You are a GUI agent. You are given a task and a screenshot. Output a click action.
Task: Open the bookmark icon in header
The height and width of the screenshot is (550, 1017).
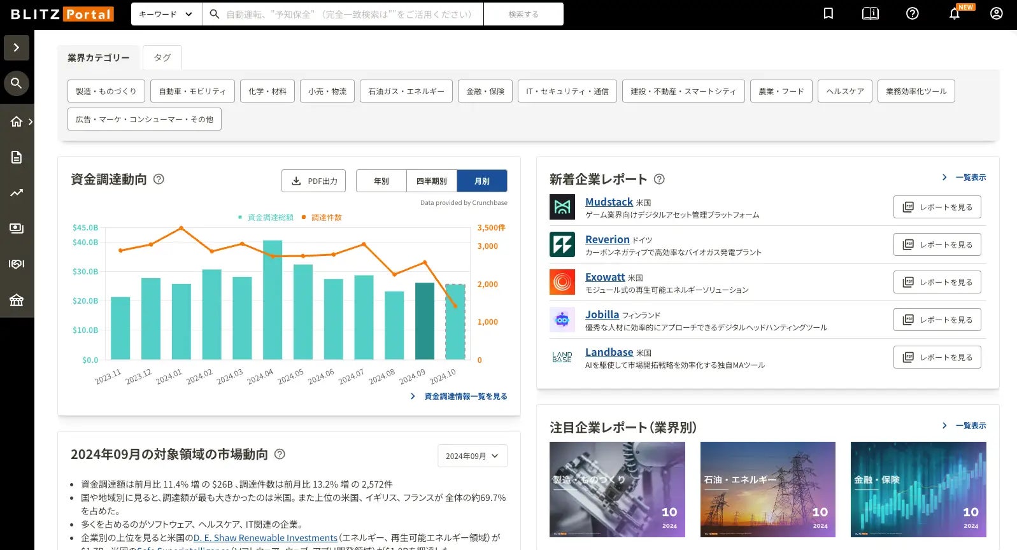coord(829,13)
